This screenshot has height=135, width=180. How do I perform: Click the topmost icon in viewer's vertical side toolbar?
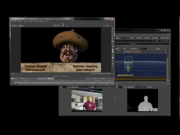pyautogui.click(x=113, y=28)
